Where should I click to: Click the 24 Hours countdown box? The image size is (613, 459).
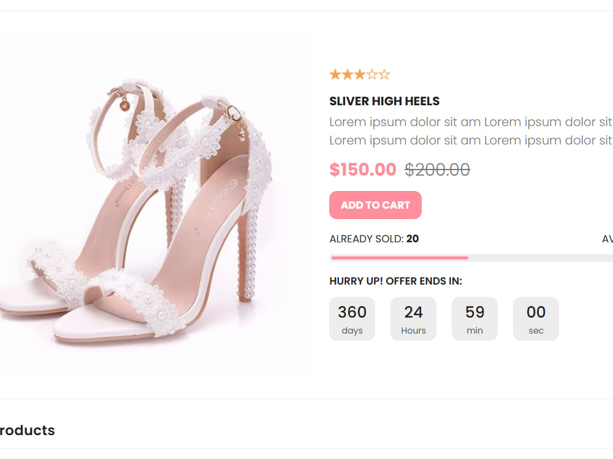tap(413, 319)
